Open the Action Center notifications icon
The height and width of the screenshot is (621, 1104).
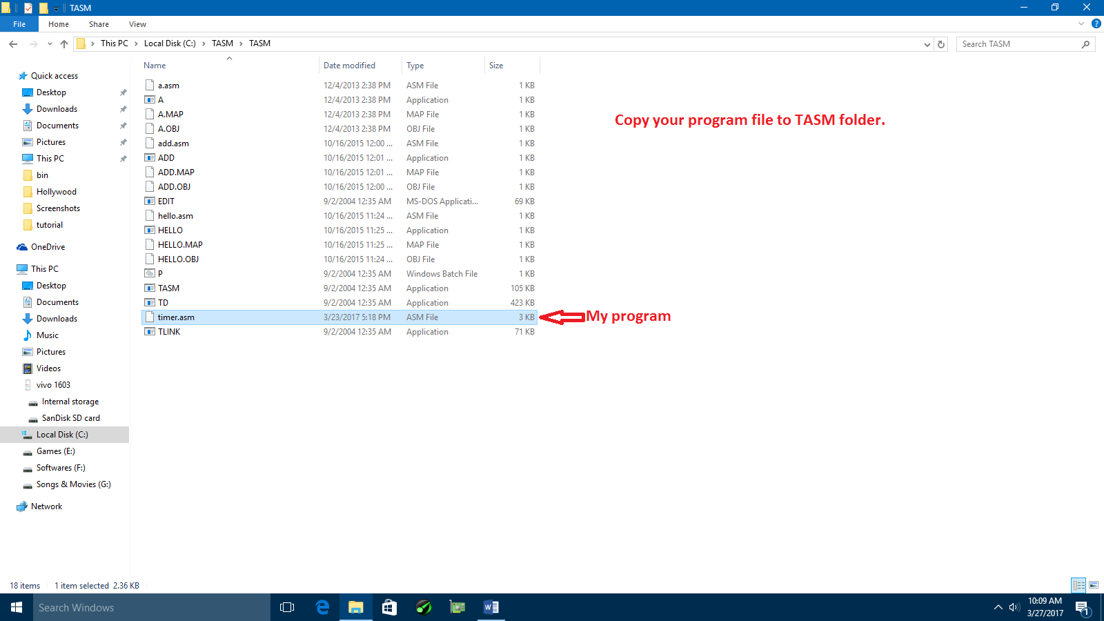[x=1082, y=608]
